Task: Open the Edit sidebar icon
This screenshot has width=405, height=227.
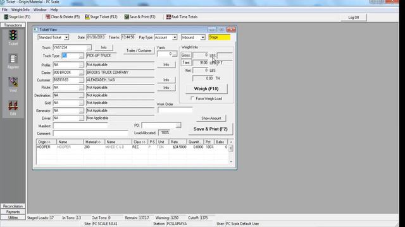Action: (13, 108)
